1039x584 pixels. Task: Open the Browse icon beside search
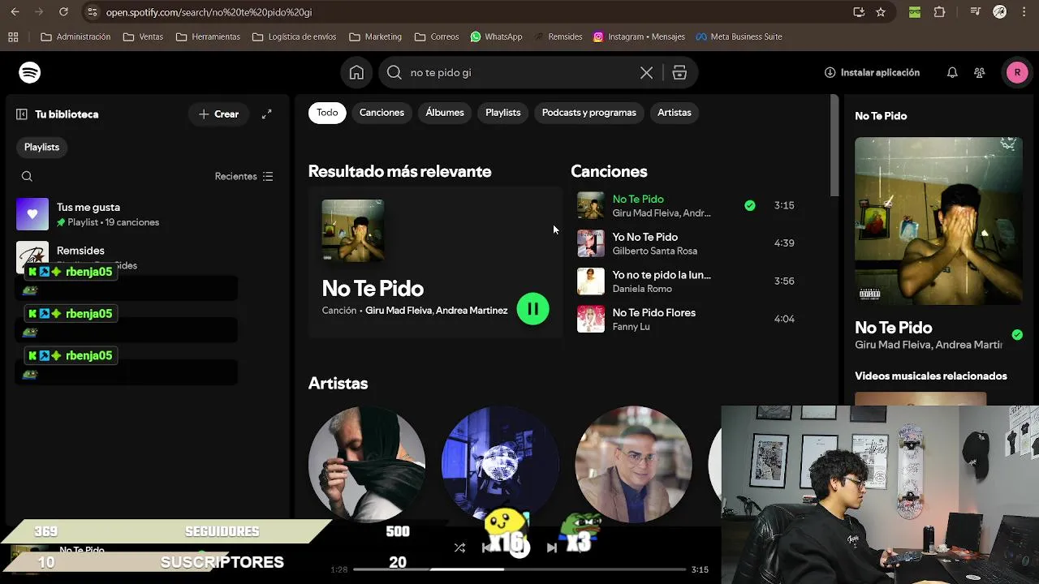(x=679, y=73)
